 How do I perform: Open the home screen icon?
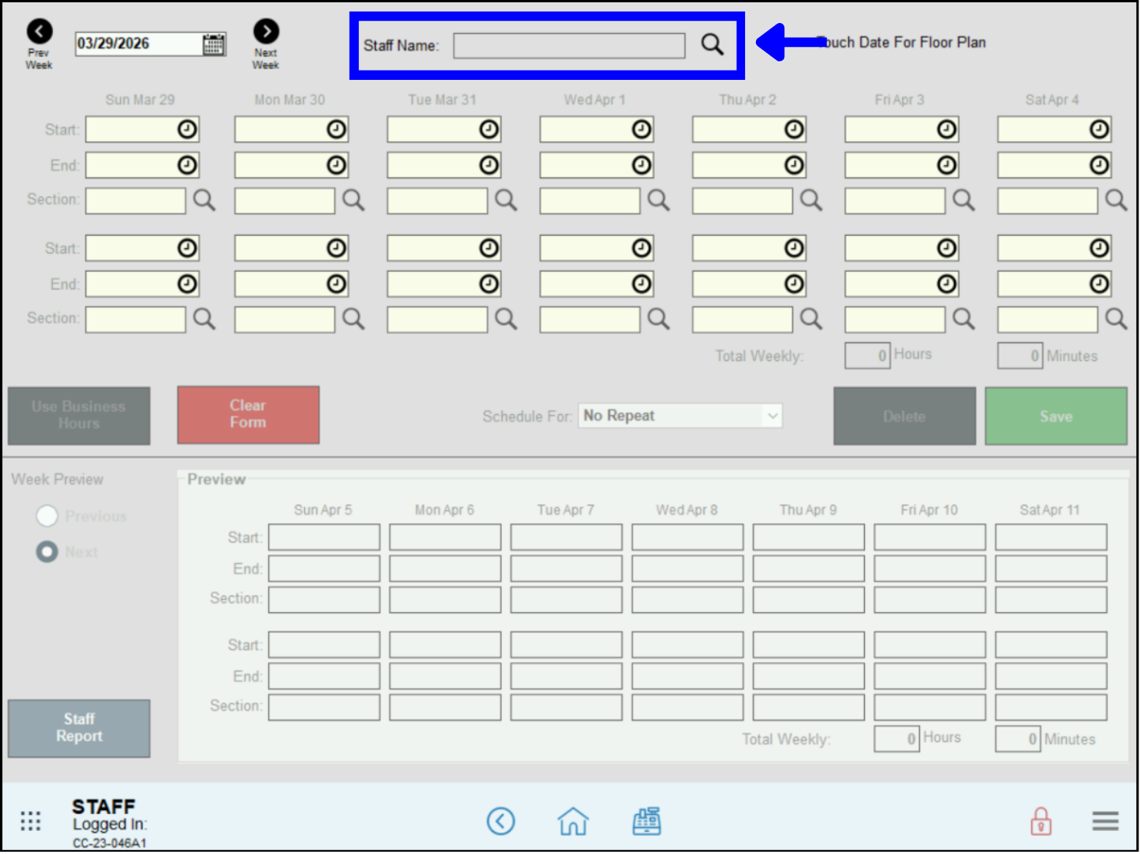click(x=573, y=821)
